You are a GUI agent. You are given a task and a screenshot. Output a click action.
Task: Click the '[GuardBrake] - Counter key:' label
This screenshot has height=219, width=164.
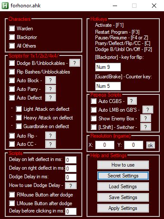tap(124, 77)
